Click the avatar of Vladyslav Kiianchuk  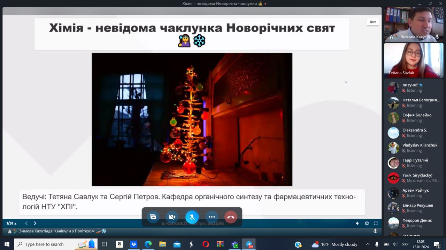coord(393,148)
